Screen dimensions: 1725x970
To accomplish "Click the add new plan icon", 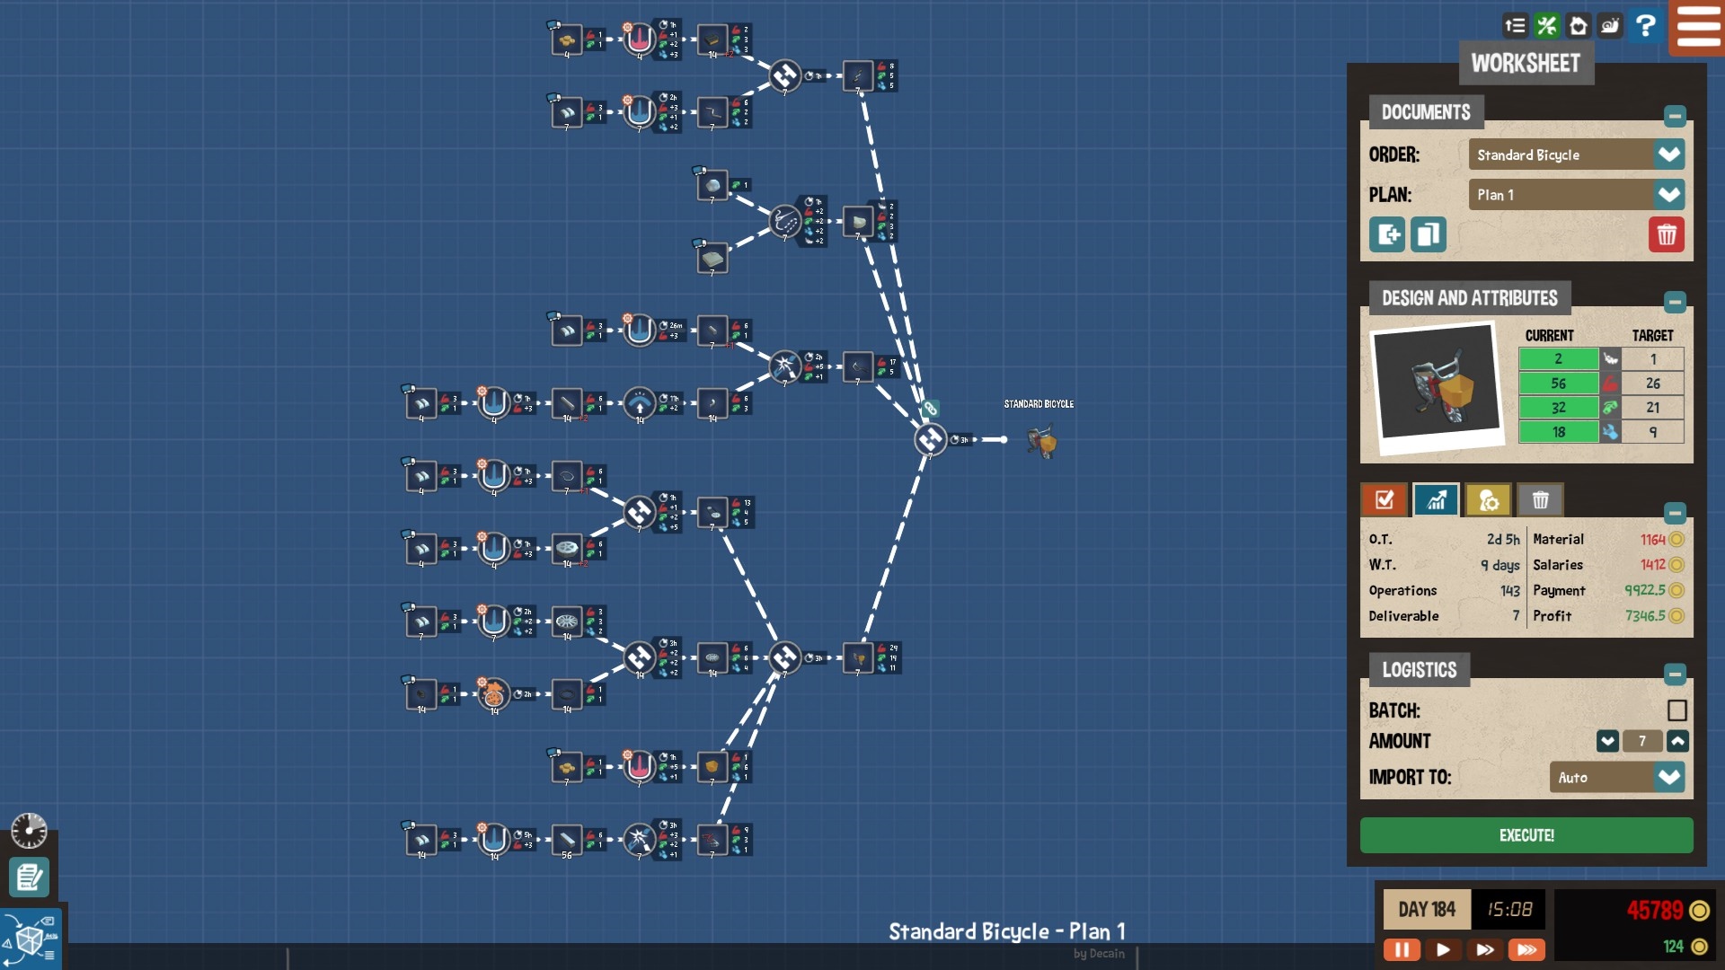I will coord(1387,235).
